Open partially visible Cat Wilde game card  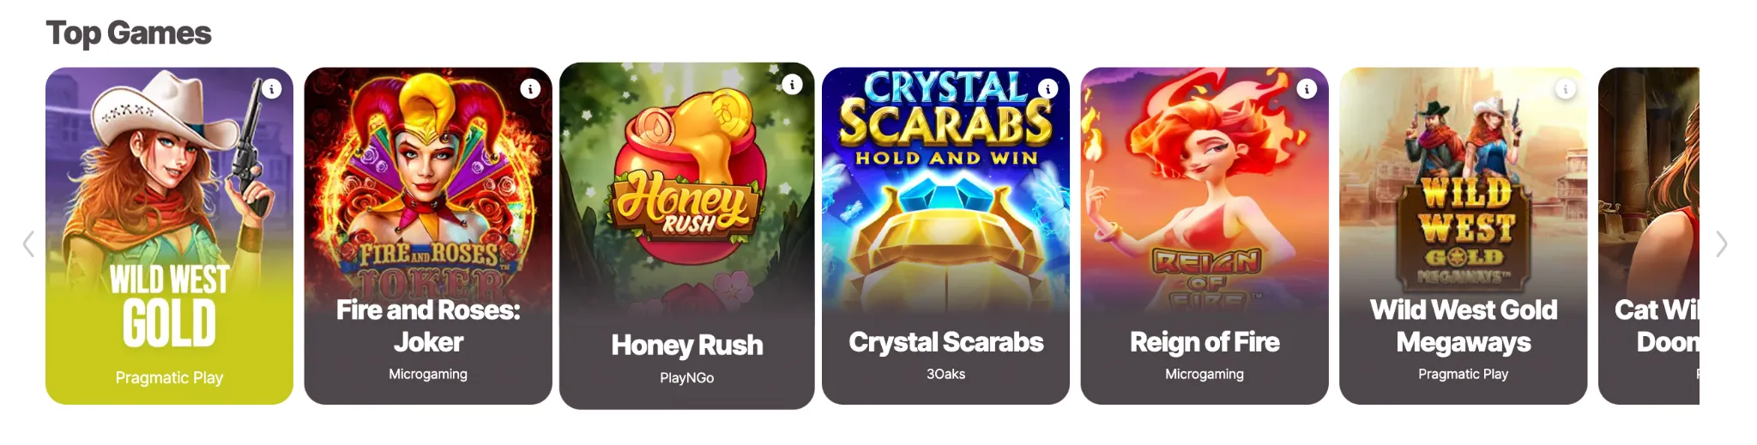click(1649, 236)
